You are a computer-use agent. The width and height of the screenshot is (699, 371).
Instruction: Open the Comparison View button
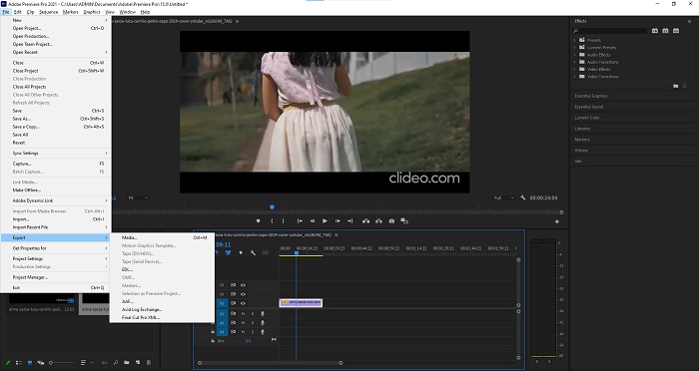404,221
